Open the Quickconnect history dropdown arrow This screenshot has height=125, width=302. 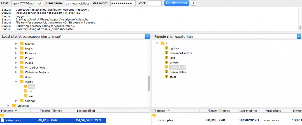pyautogui.click(x=193, y=3)
